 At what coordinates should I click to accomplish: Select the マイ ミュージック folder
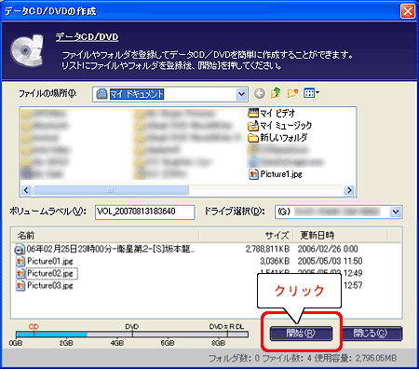pos(279,125)
